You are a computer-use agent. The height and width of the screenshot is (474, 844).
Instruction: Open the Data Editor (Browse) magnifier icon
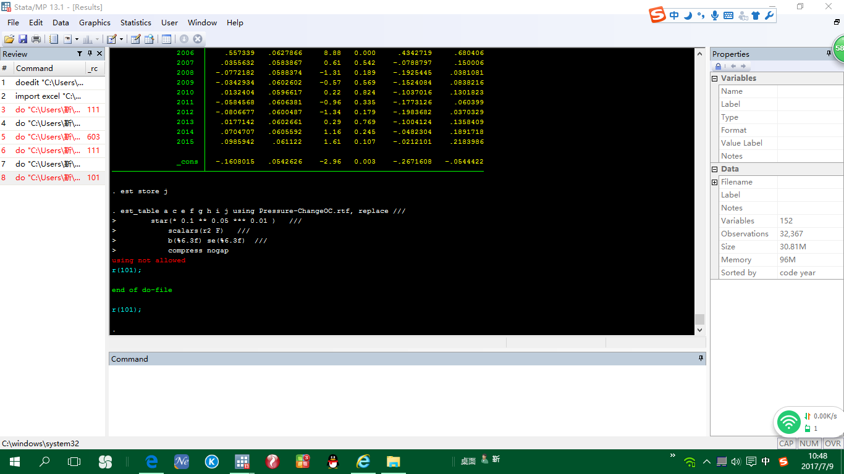(149, 39)
